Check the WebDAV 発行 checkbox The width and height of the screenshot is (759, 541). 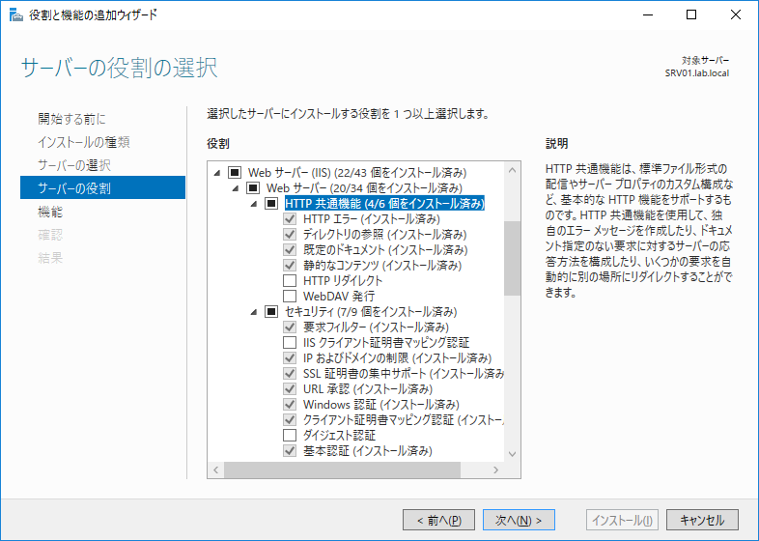[290, 296]
